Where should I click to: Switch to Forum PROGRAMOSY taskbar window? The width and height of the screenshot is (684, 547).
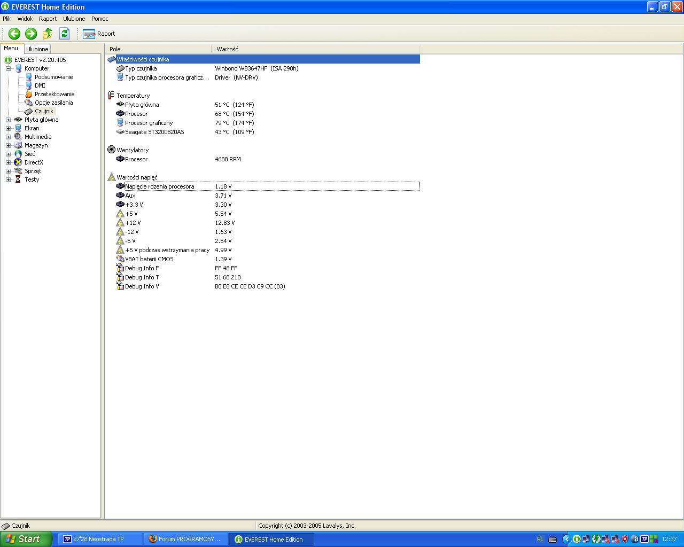pyautogui.click(x=185, y=540)
